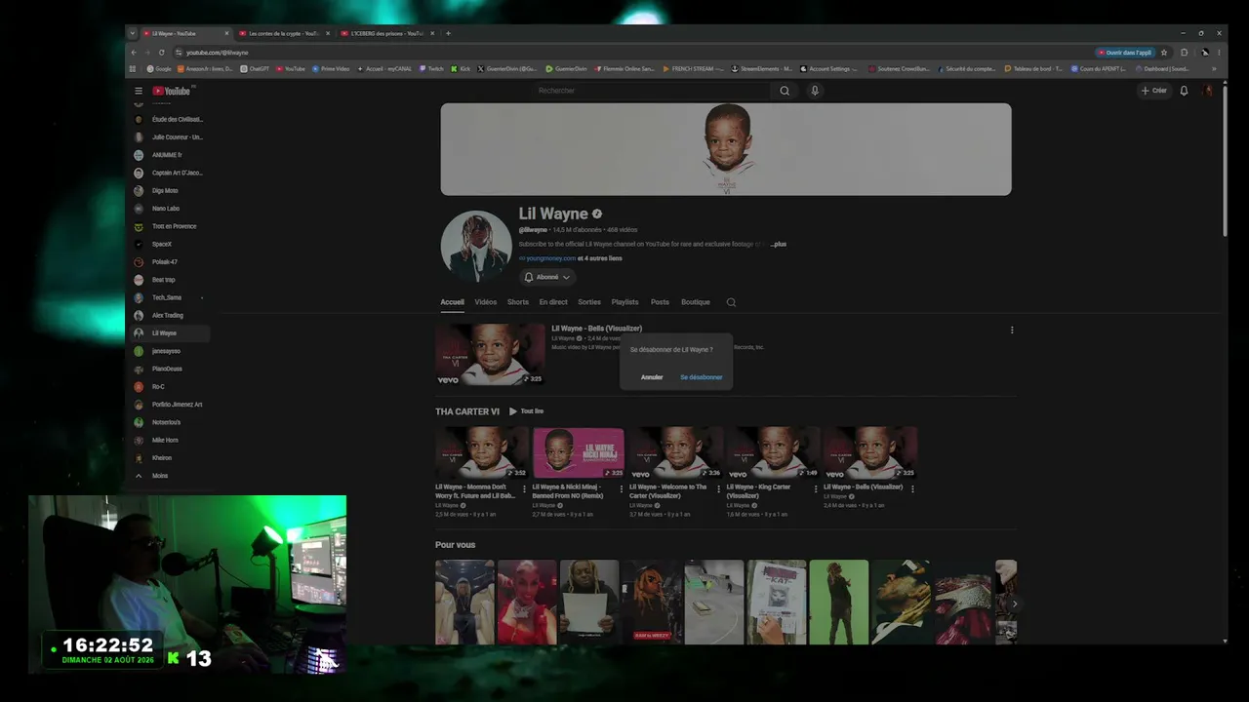The height and width of the screenshot is (702, 1249).
Task: Open the Abonné subscription dropdown
Action: point(547,277)
